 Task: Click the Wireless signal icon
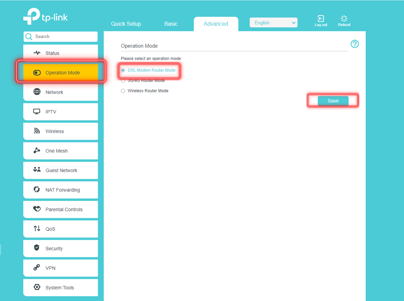pyautogui.click(x=37, y=131)
